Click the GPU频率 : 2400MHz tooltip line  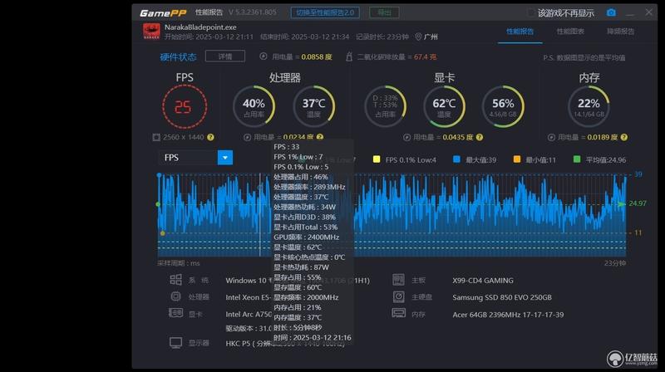[x=306, y=237]
